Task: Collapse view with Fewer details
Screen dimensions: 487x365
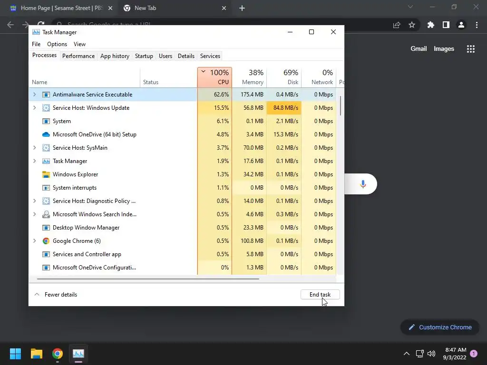Action: click(56, 295)
